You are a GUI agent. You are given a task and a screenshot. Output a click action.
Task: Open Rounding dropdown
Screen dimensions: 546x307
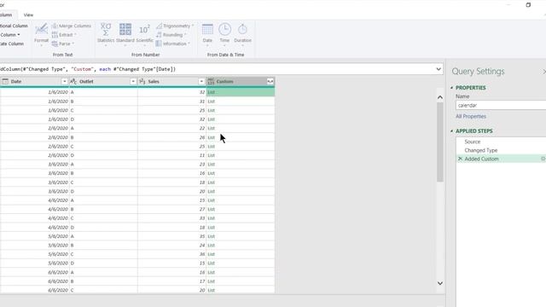tap(171, 35)
